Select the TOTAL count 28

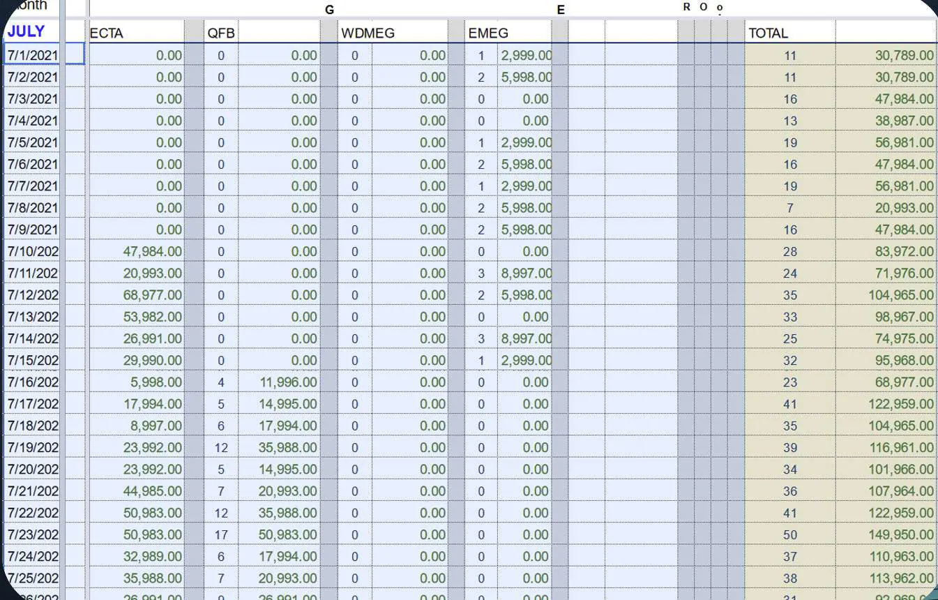point(790,251)
